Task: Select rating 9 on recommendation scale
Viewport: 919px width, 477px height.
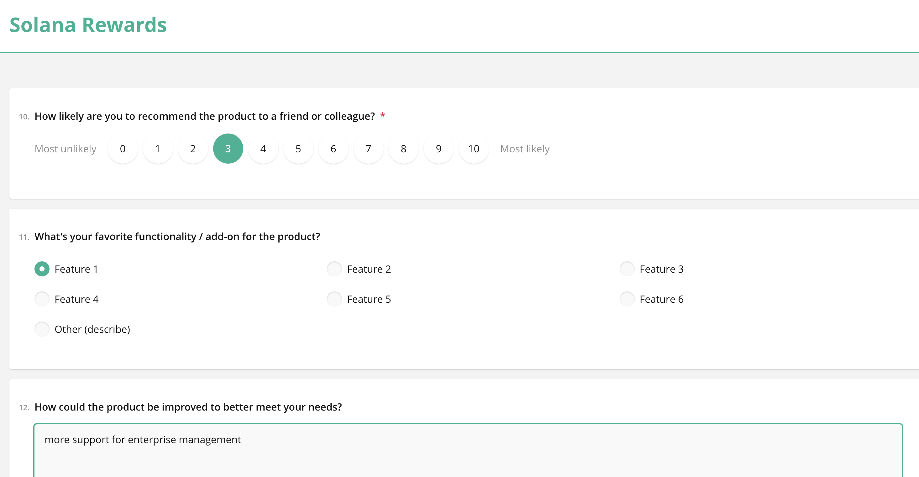Action: [438, 149]
